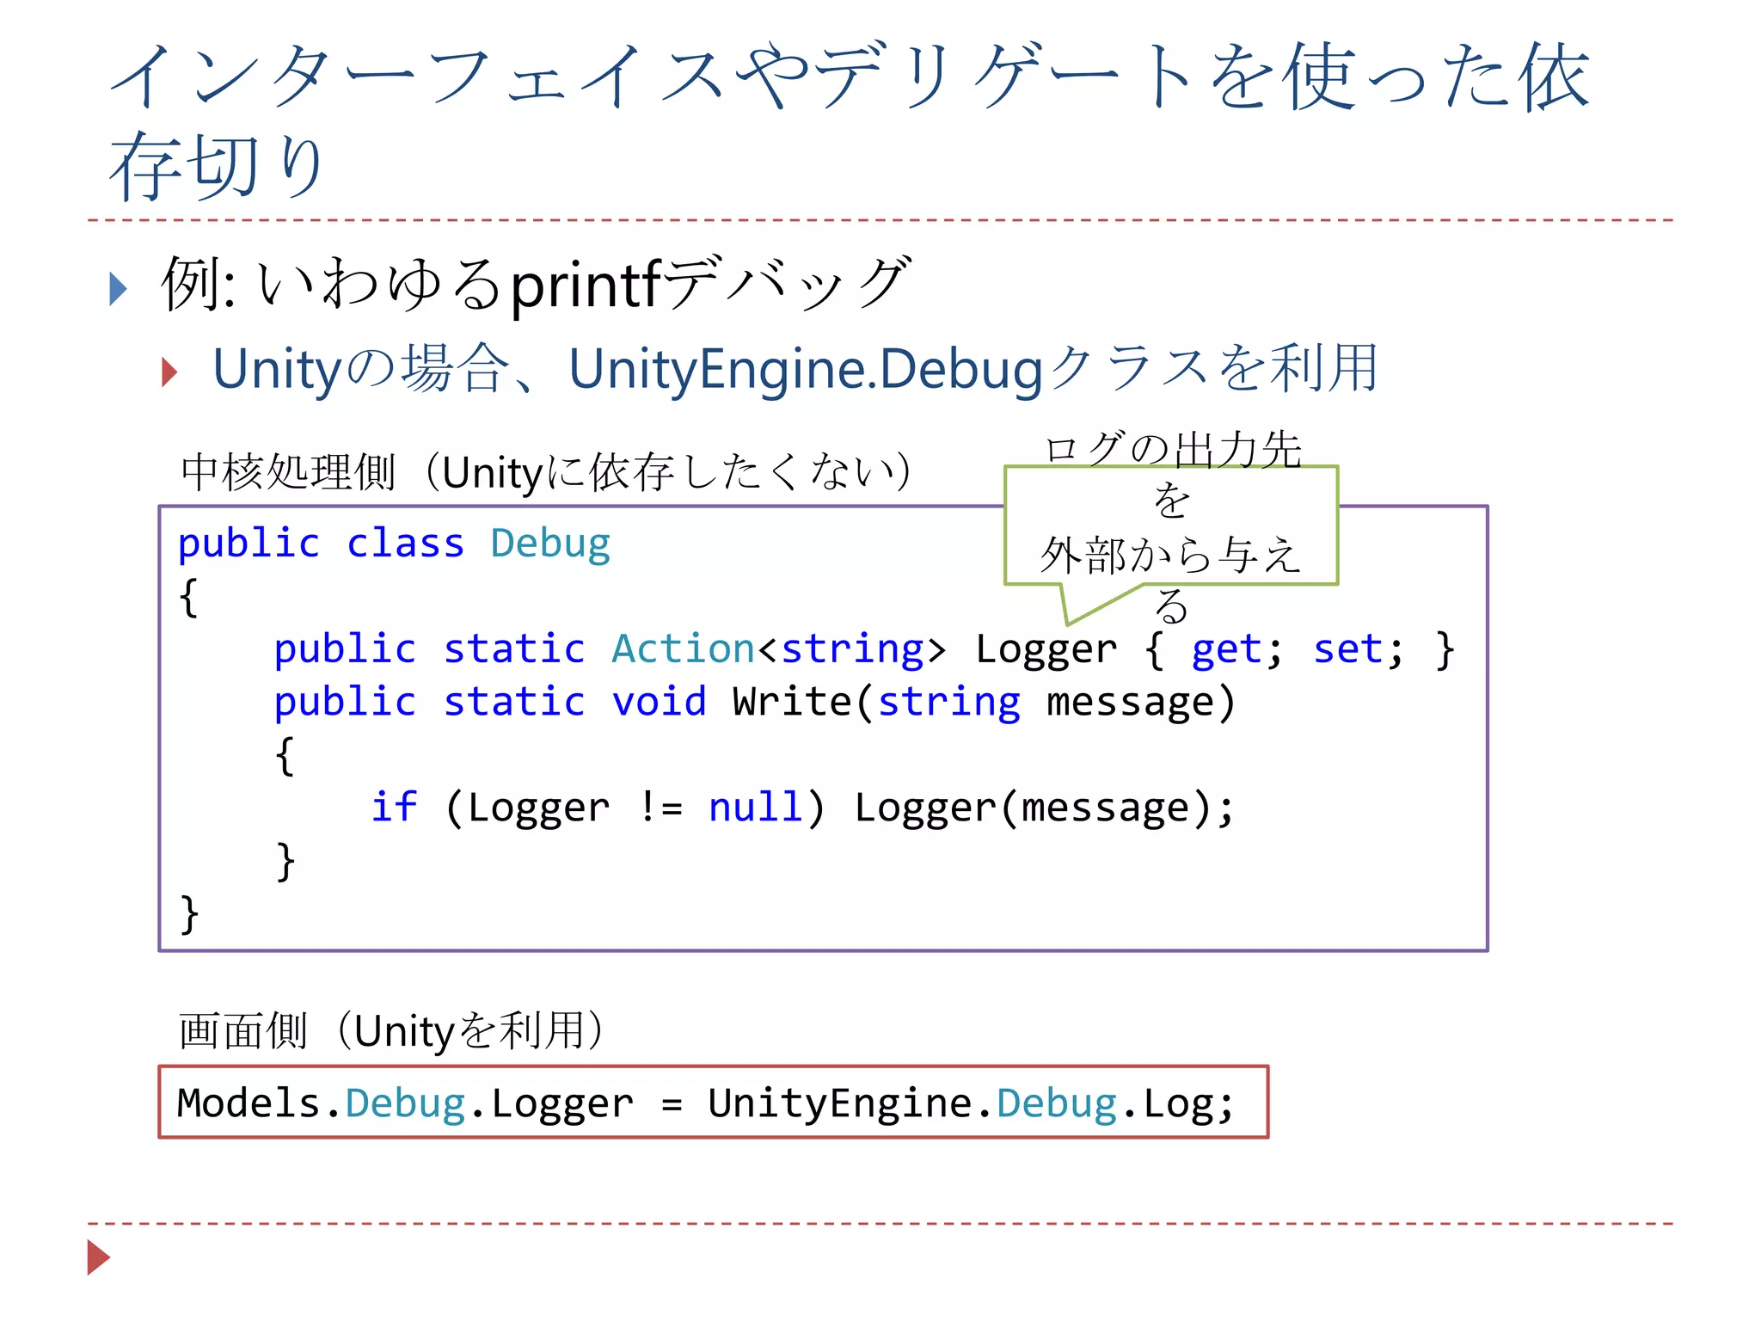This screenshot has width=1761, height=1321.
Task: Click the label 画面側（Unityを利用）
Action: [393, 1030]
